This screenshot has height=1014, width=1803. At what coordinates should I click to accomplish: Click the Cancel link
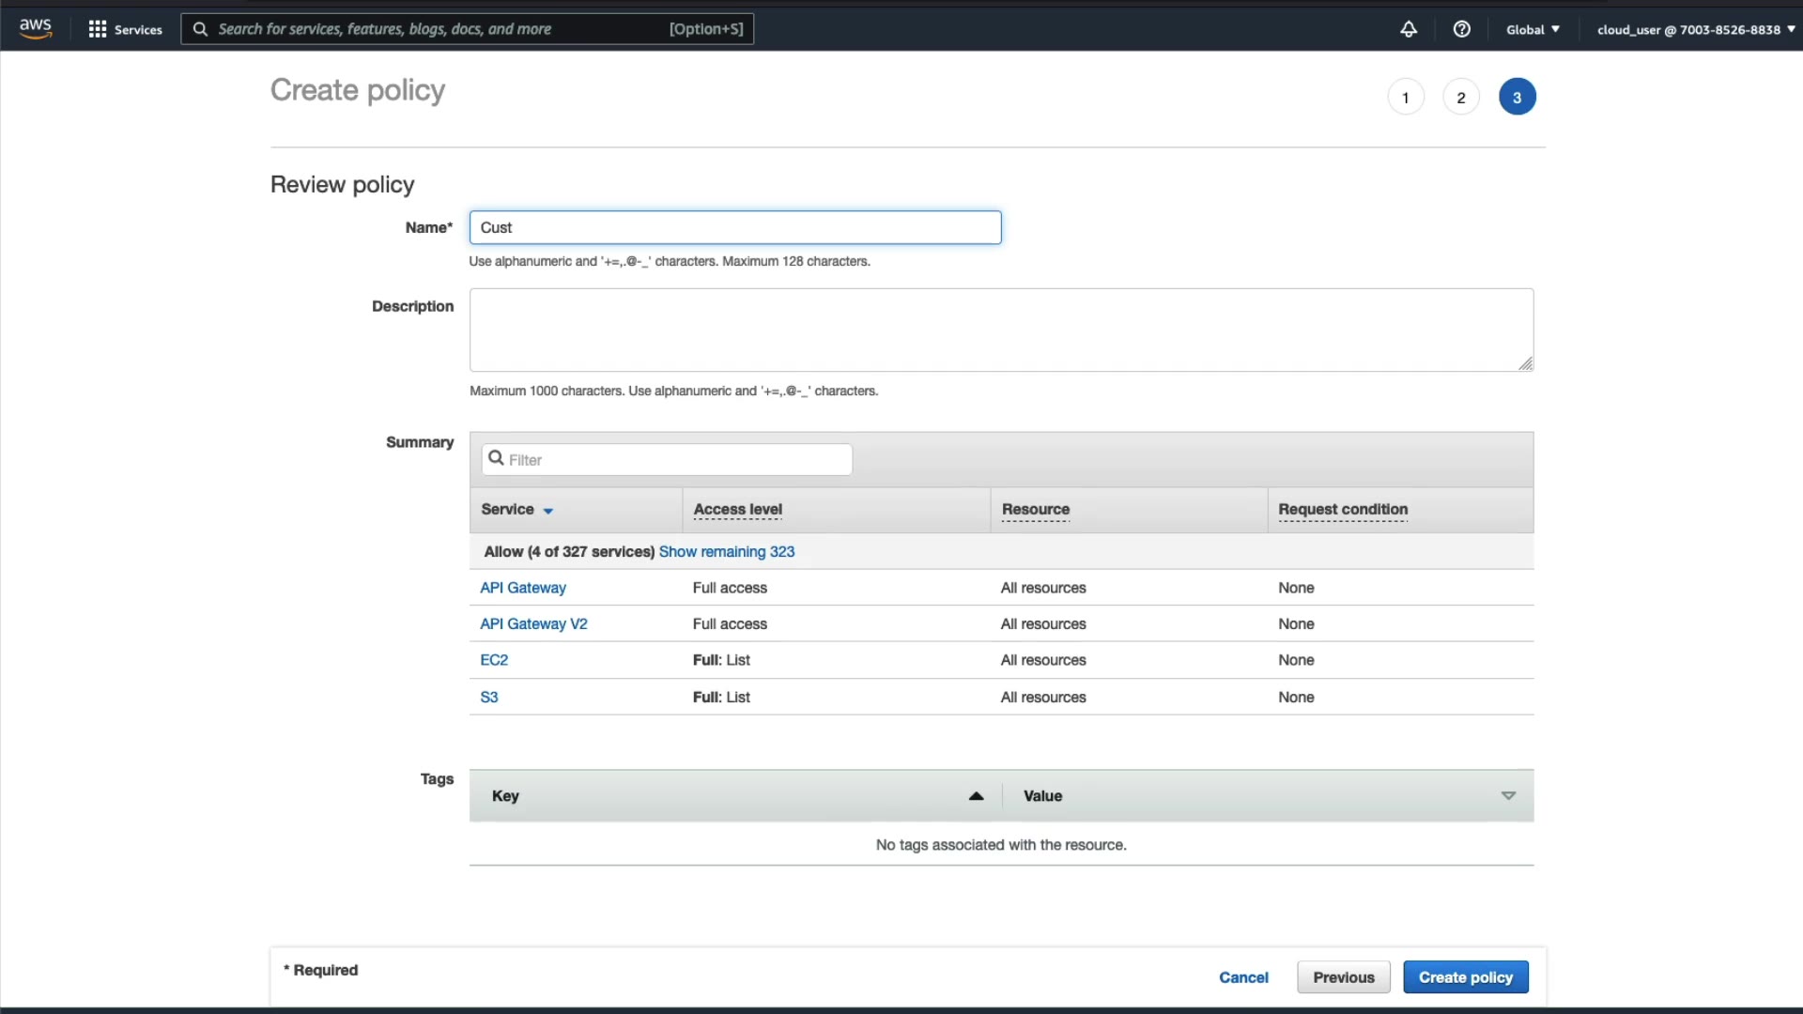coord(1243,976)
